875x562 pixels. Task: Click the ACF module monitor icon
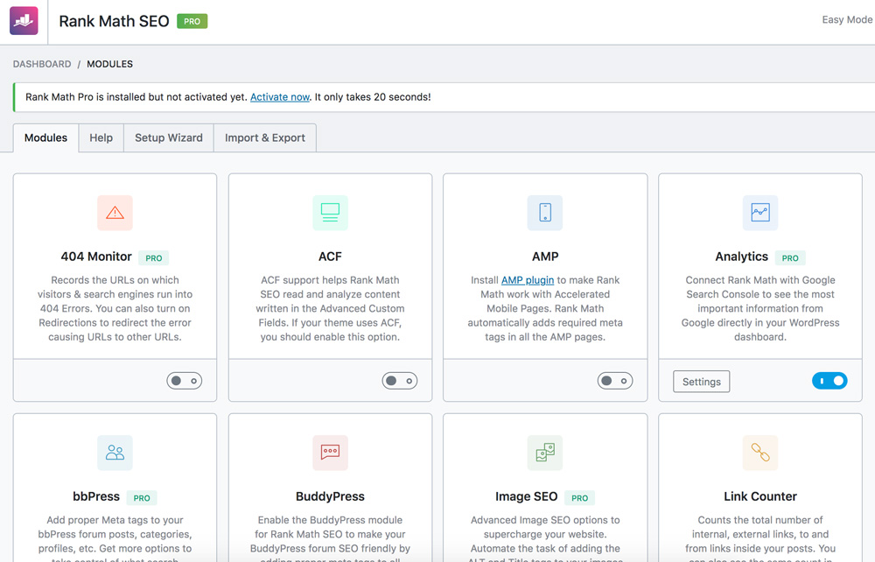[x=331, y=213]
